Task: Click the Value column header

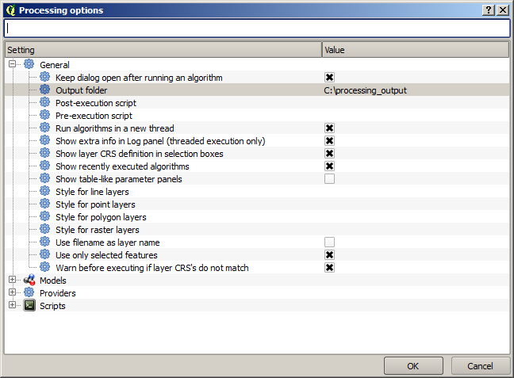Action: pos(415,50)
